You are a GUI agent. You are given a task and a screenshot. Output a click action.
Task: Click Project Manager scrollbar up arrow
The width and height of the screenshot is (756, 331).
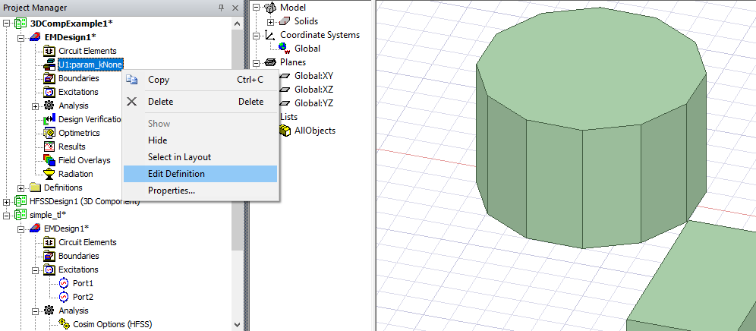[236, 24]
